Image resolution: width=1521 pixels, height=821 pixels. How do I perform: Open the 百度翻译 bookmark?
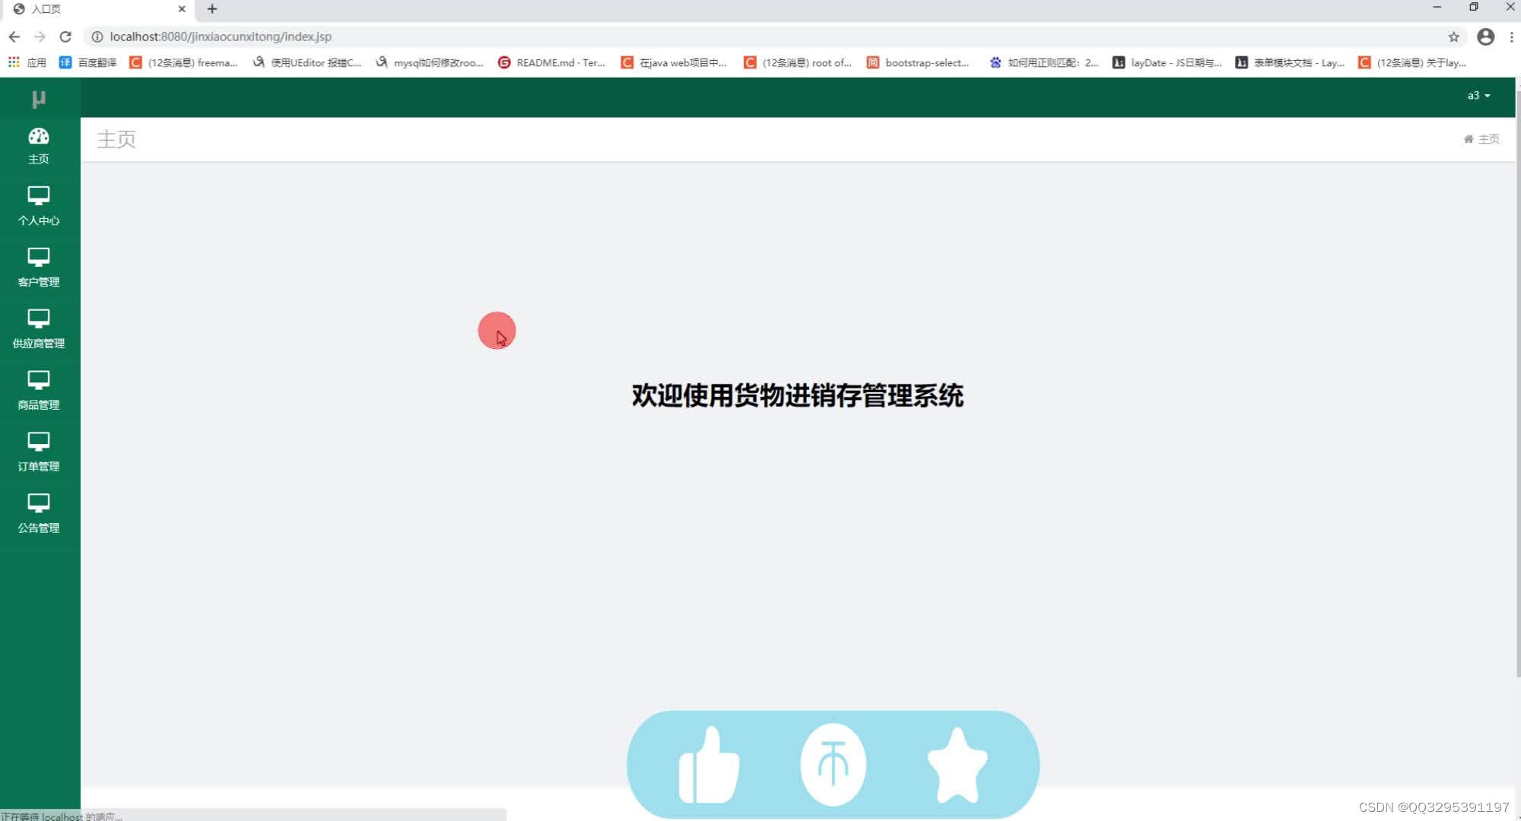88,62
